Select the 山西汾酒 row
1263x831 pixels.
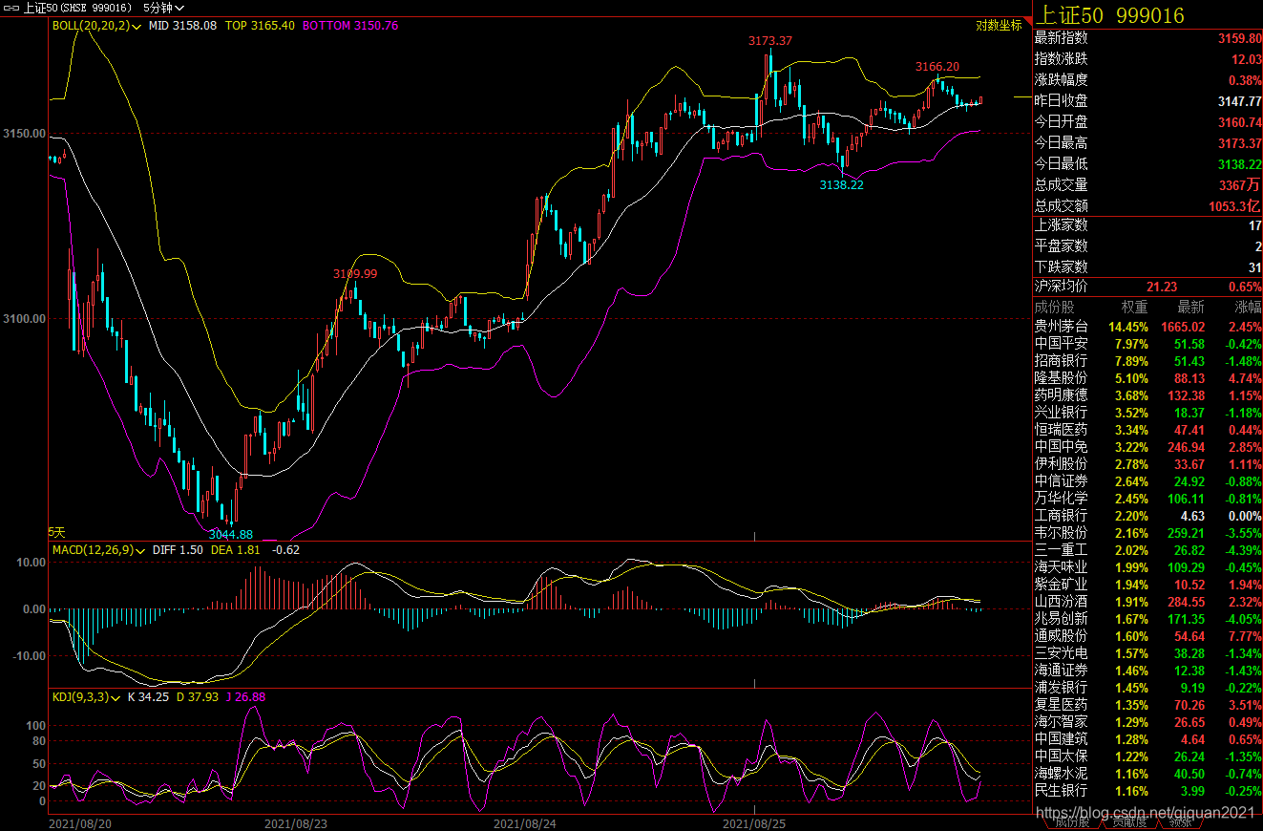click(x=1148, y=602)
